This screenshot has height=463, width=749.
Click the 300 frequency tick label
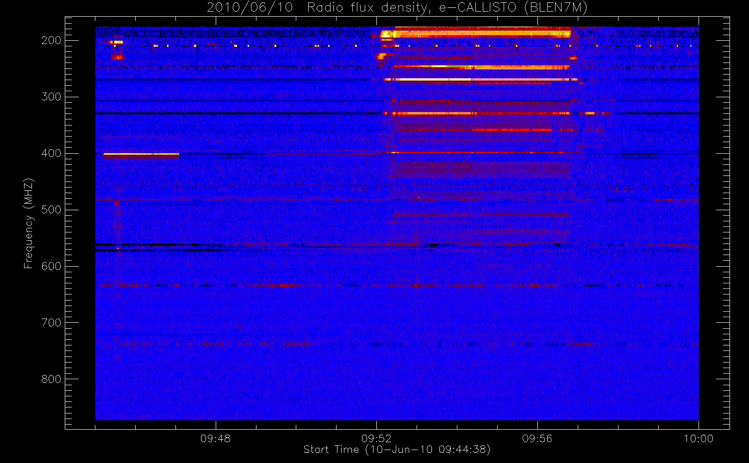[51, 97]
